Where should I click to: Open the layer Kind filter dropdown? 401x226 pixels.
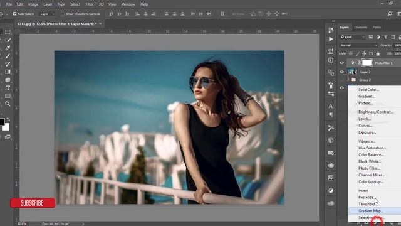[x=352, y=37]
